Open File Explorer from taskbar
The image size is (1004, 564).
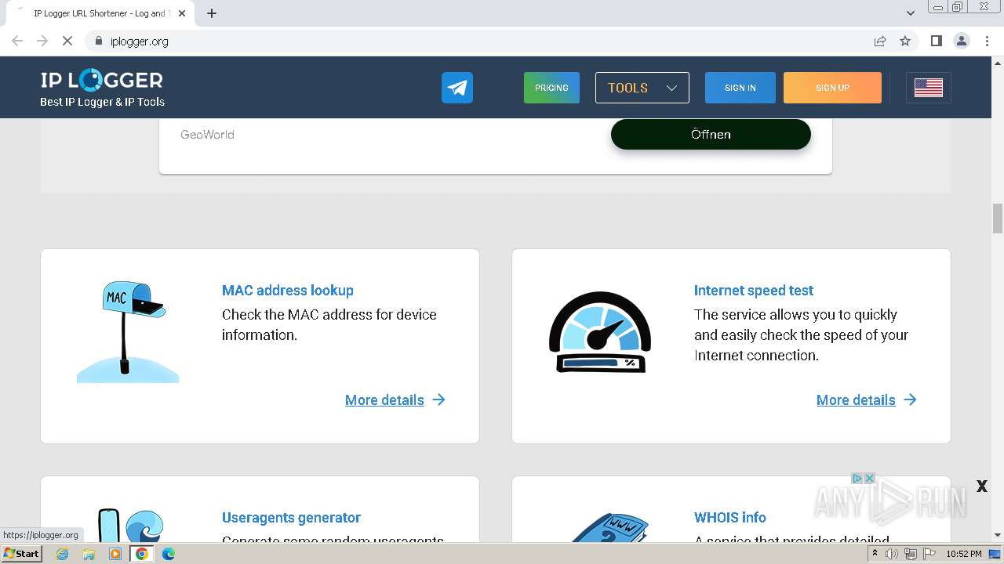89,554
